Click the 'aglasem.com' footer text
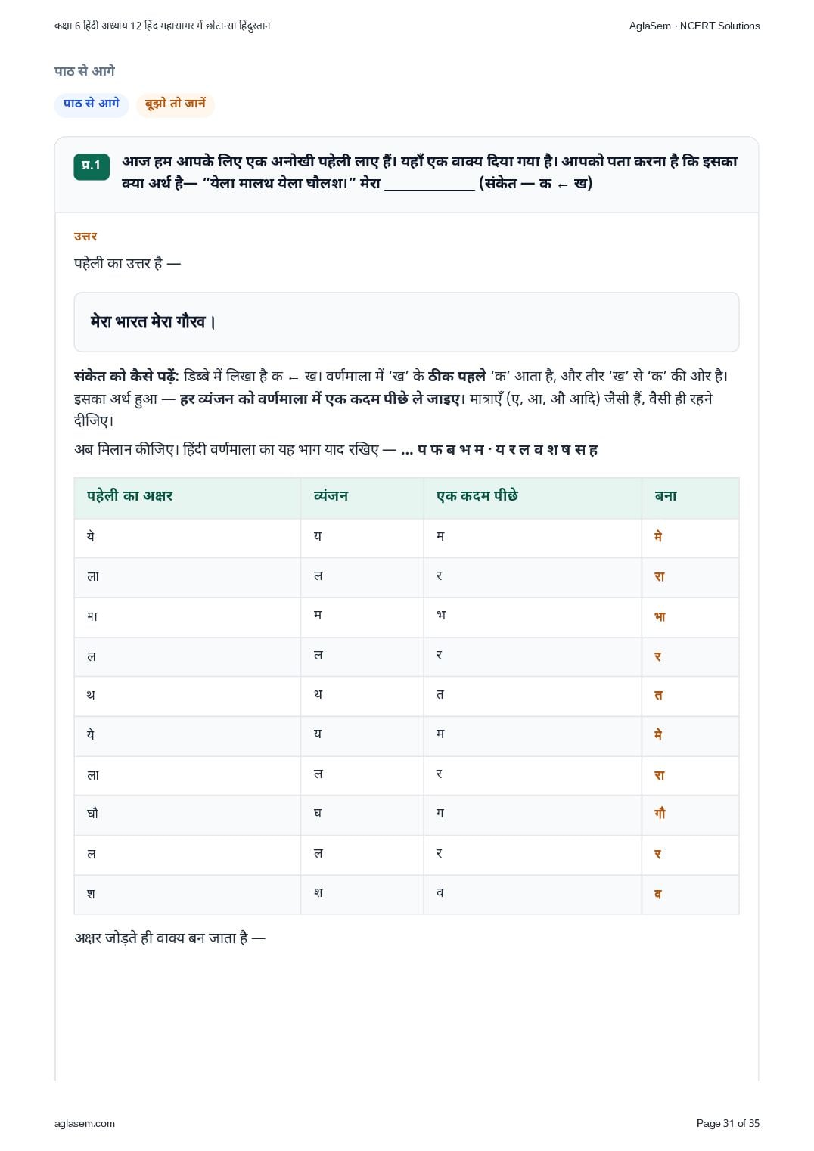814x1151 pixels. point(85,1123)
